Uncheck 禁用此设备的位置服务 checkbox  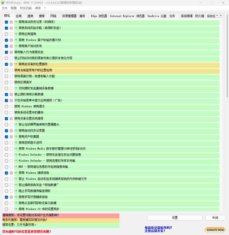(6, 64)
